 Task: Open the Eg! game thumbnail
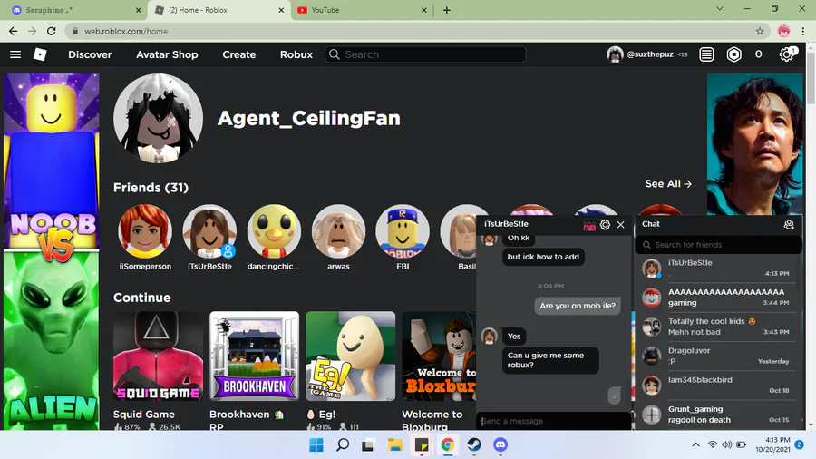click(350, 356)
